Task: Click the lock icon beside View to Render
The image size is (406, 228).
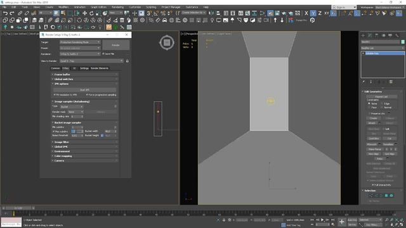Action: 127,61
